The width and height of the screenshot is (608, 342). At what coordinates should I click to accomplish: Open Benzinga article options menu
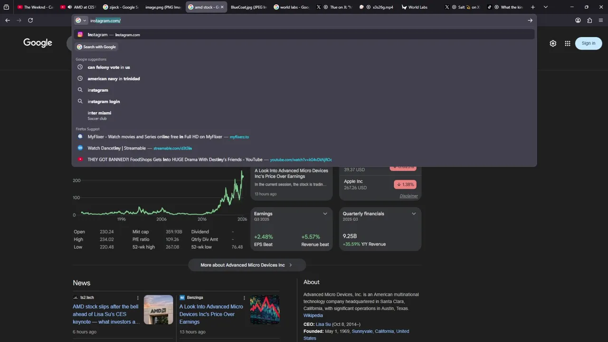(244, 298)
